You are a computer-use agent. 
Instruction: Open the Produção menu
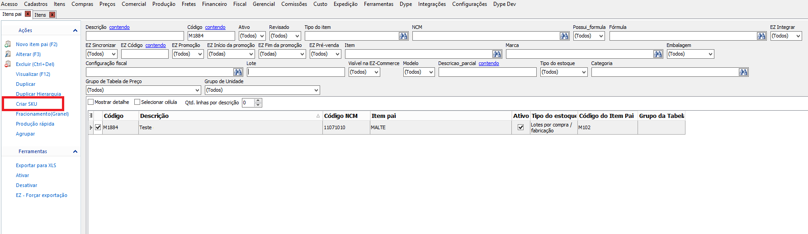point(164,4)
